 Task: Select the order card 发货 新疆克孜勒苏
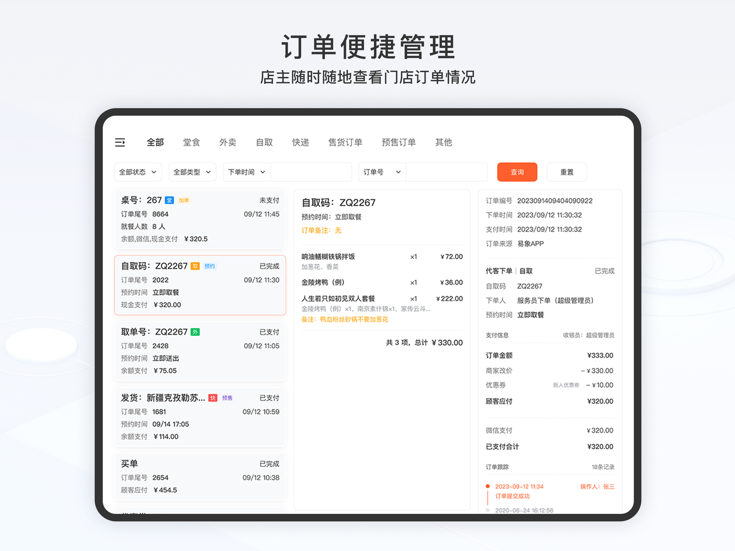click(200, 417)
